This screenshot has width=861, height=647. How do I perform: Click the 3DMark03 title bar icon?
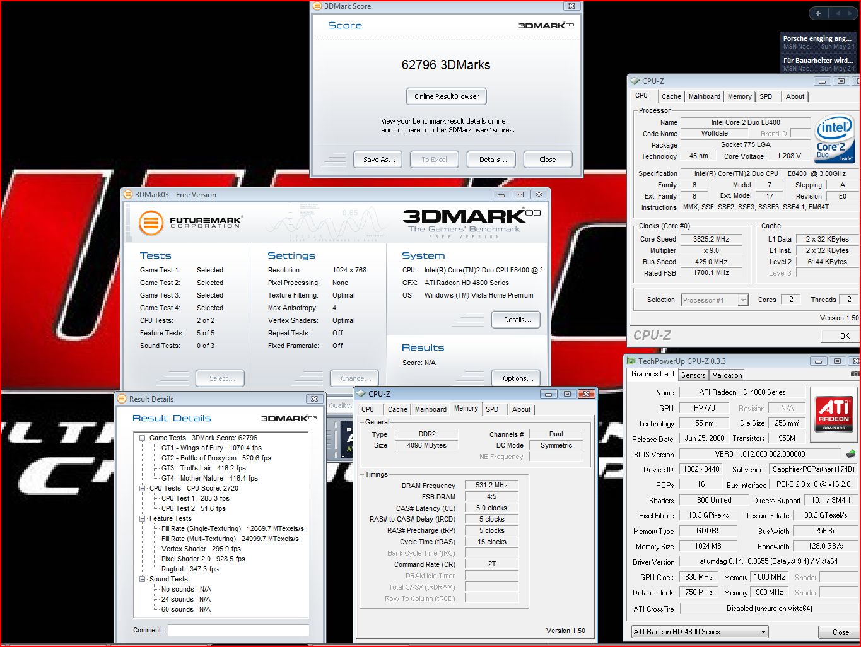128,194
